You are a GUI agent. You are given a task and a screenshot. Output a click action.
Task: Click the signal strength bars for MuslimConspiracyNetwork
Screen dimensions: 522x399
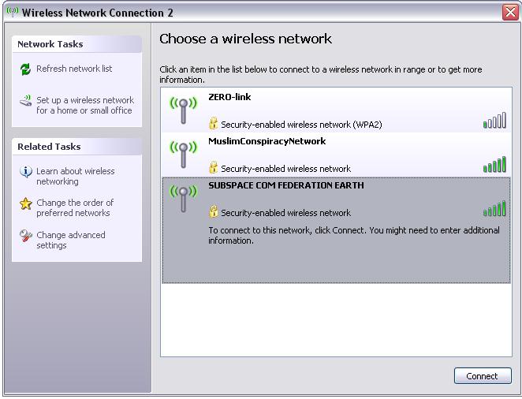tap(494, 164)
